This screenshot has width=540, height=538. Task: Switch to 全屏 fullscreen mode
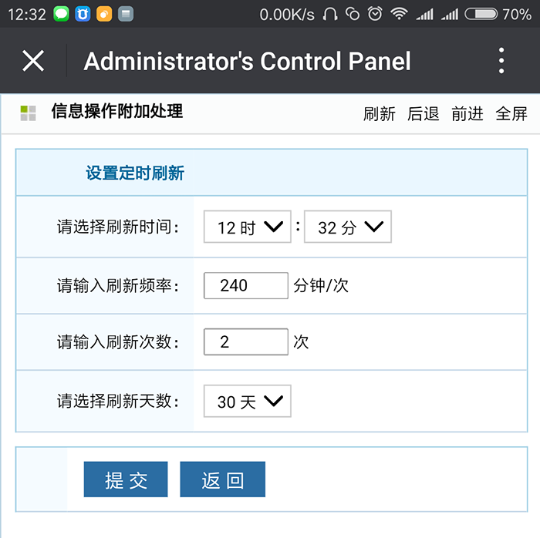point(511,114)
